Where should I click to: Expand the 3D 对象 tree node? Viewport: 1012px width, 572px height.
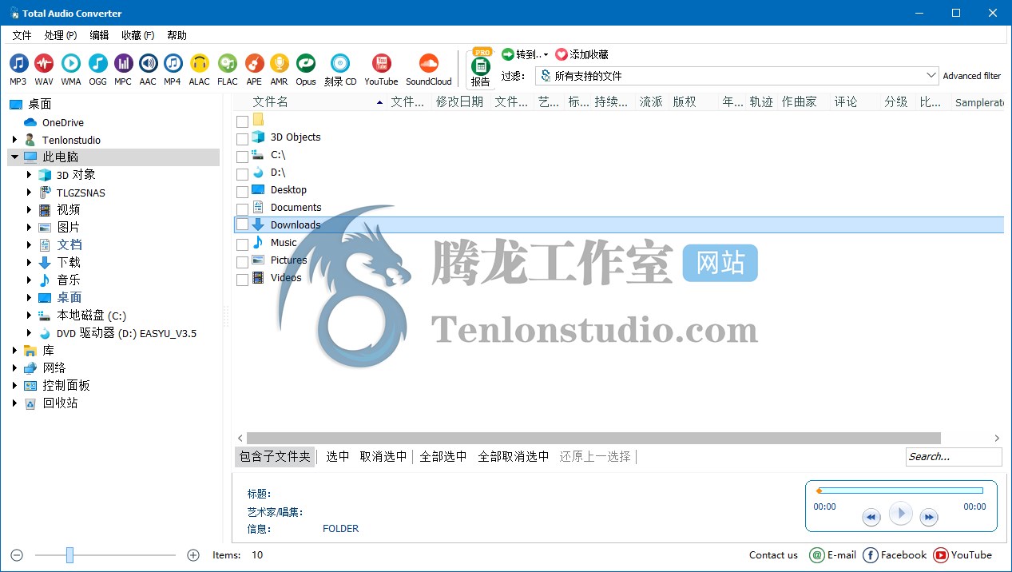29,174
